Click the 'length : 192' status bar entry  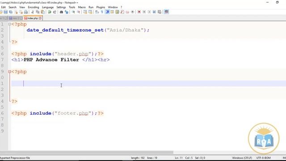(x=138, y=158)
